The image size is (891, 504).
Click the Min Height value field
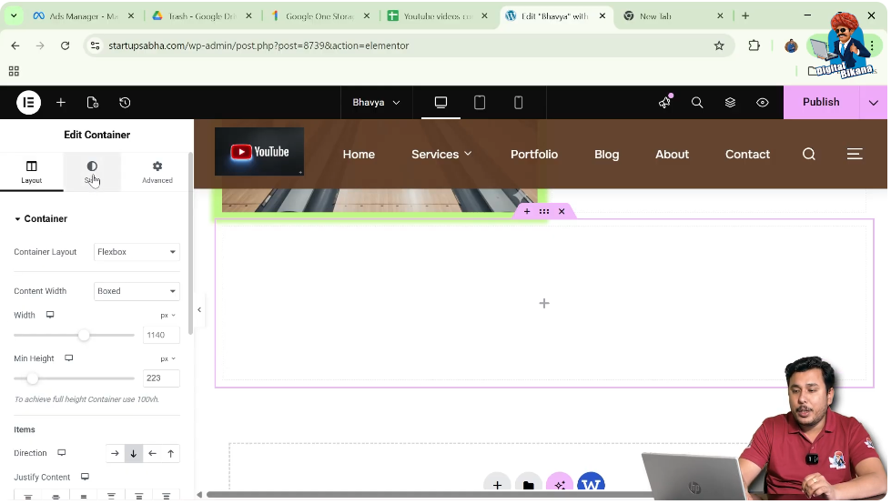[x=160, y=378]
